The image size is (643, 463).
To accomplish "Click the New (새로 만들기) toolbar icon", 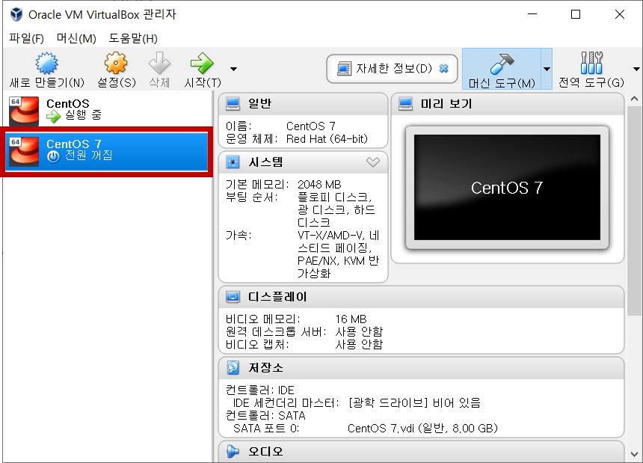I will [x=47, y=63].
